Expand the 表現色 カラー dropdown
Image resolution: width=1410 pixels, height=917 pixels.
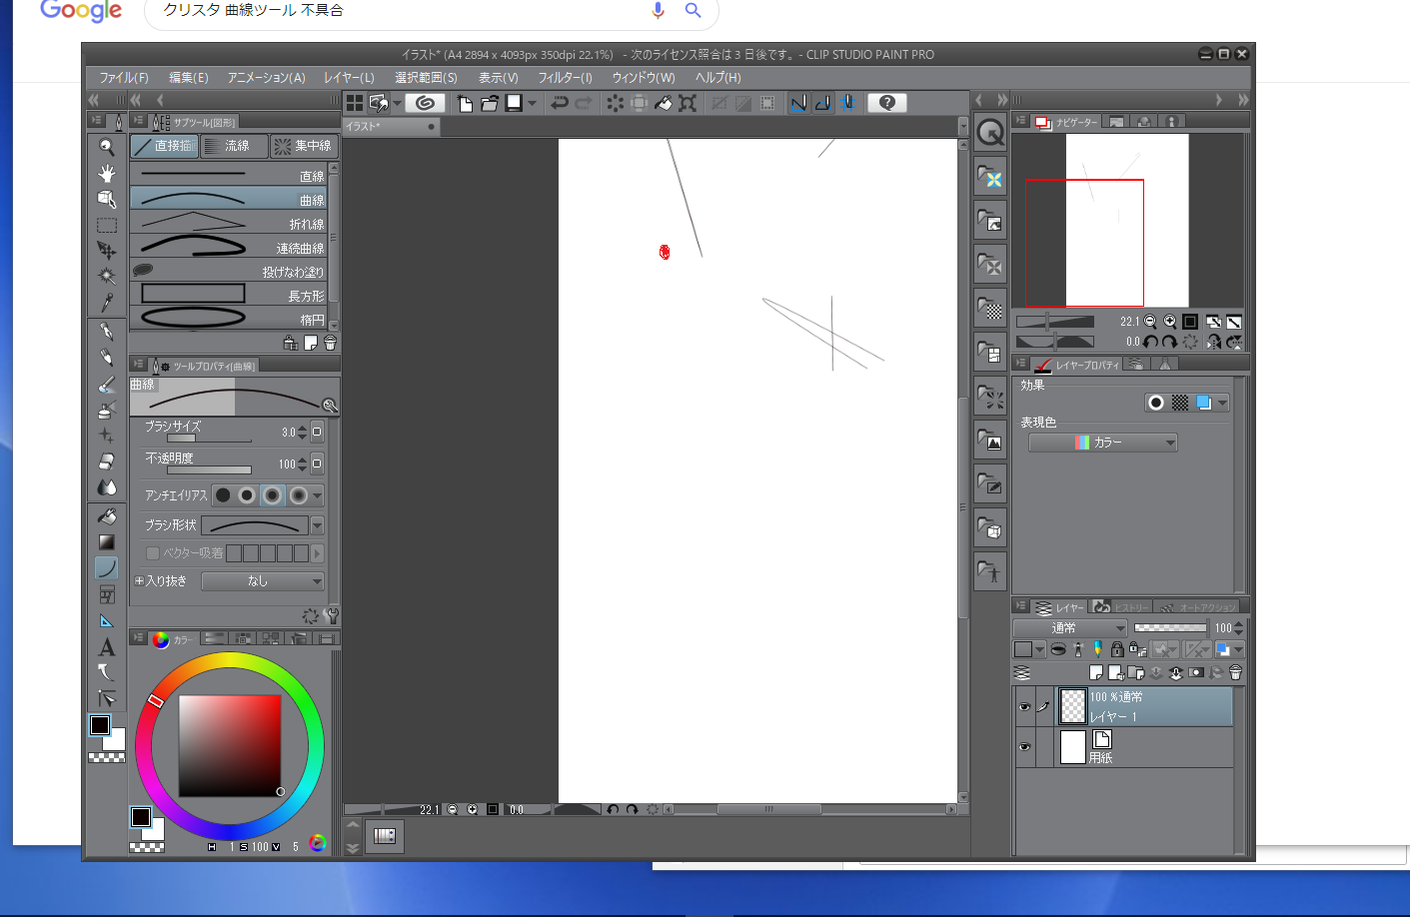[1102, 443]
